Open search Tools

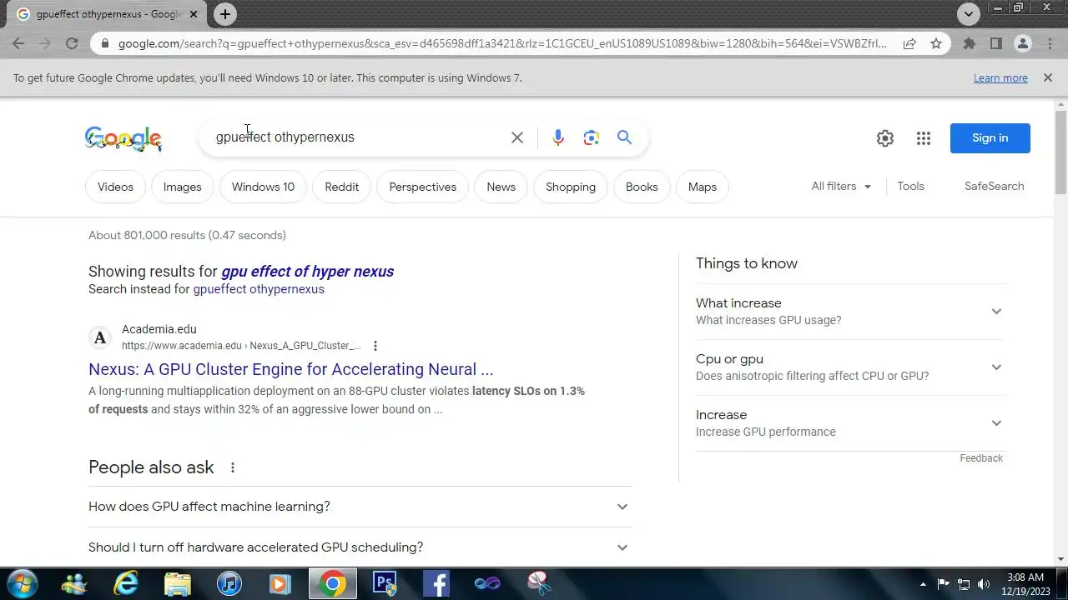[910, 187]
